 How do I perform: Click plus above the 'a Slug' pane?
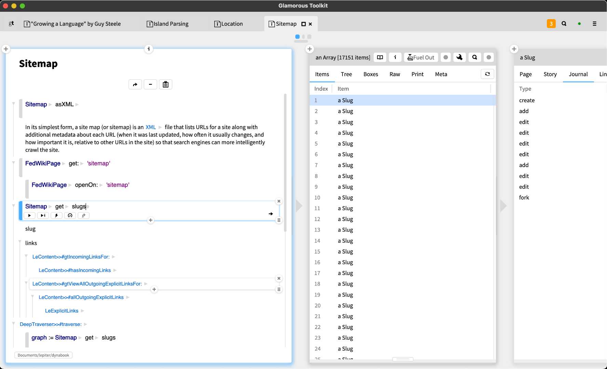pyautogui.click(x=514, y=49)
